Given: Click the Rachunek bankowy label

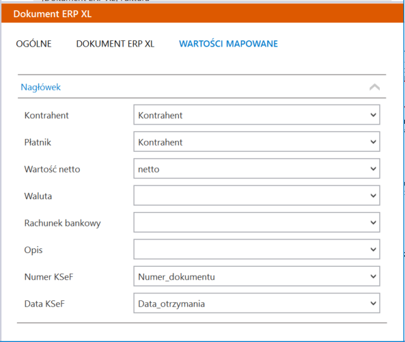Looking at the screenshot, I should pyautogui.click(x=63, y=223).
